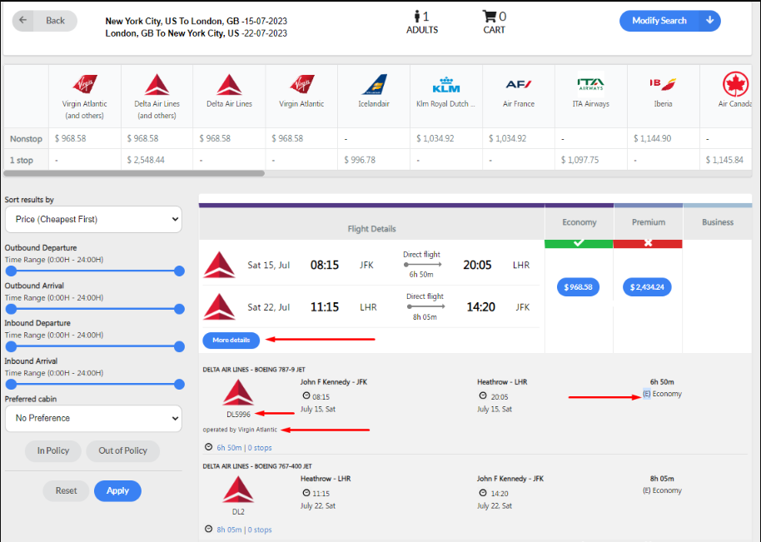Click Inbound Departure right slider handle
Screen dimensions: 761x542
[179, 346]
